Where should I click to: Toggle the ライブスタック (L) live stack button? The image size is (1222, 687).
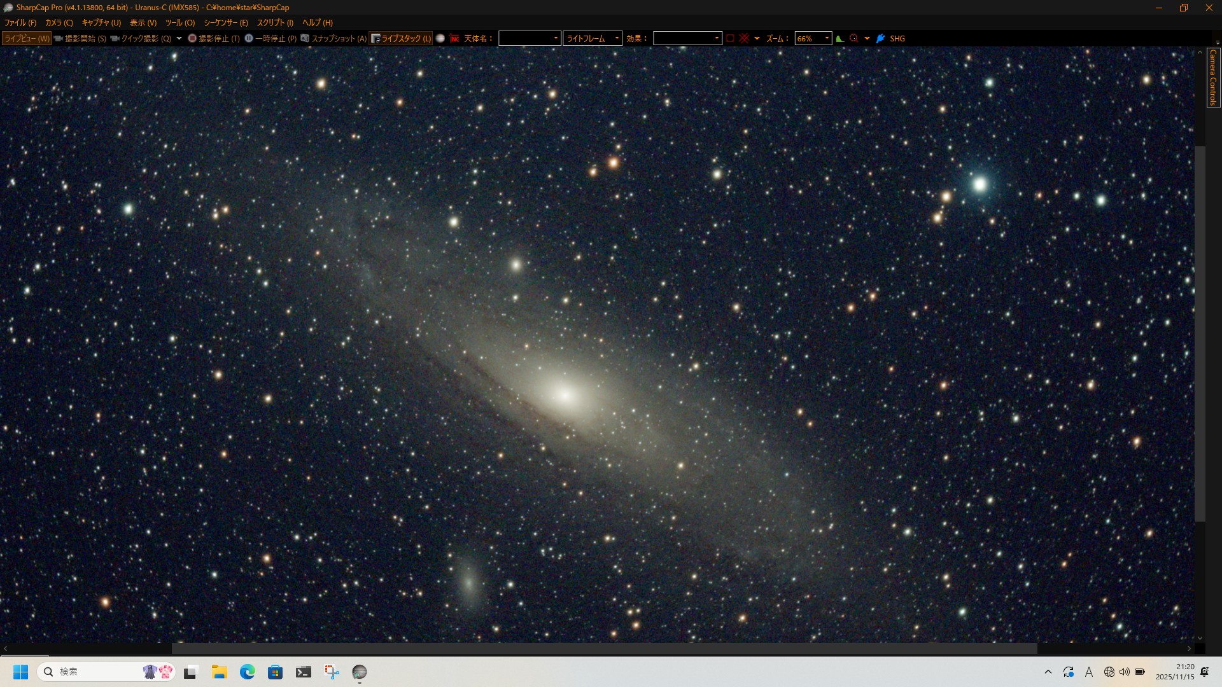[401, 38]
